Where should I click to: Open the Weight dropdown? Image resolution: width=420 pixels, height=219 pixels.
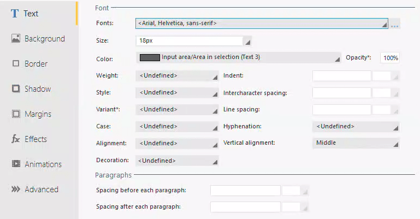pyautogui.click(x=177, y=76)
